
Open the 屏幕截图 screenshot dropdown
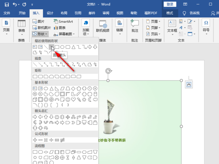64,34
